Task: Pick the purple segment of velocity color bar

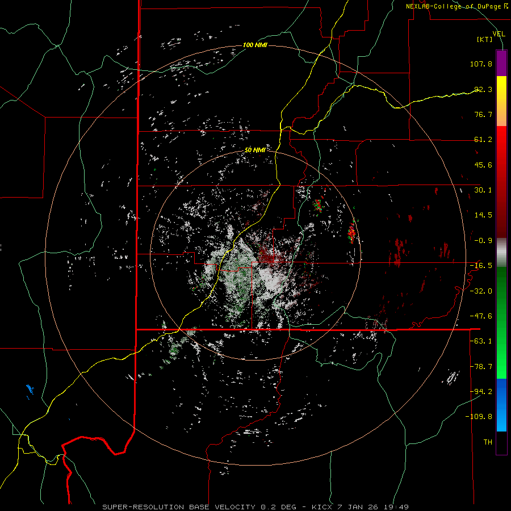Action: (x=501, y=64)
